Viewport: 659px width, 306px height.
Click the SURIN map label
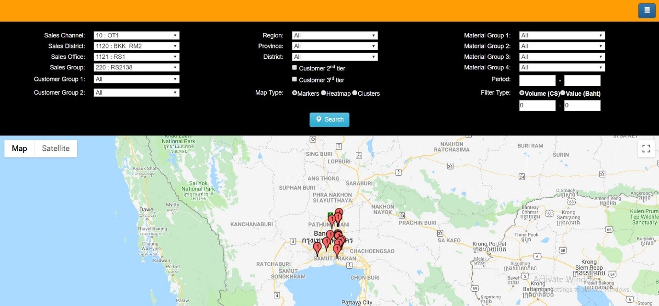561,155
